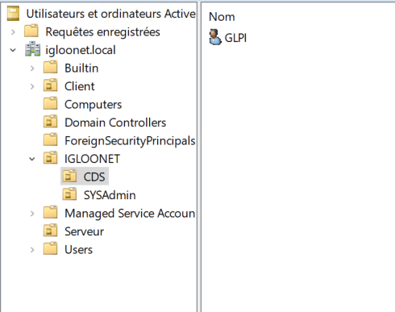Click the Managed Service Accounts folder icon
The width and height of the screenshot is (395, 312).
point(50,213)
